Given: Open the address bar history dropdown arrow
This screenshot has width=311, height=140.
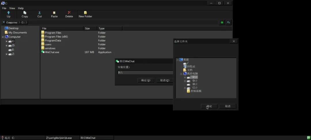Looking at the screenshot, I should coord(3,22).
